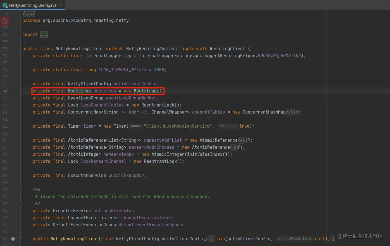Click class name NettyRemotingClient on line 71

pyautogui.click(x=79, y=49)
